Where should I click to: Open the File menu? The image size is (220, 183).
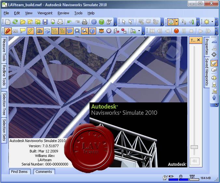[6, 13]
